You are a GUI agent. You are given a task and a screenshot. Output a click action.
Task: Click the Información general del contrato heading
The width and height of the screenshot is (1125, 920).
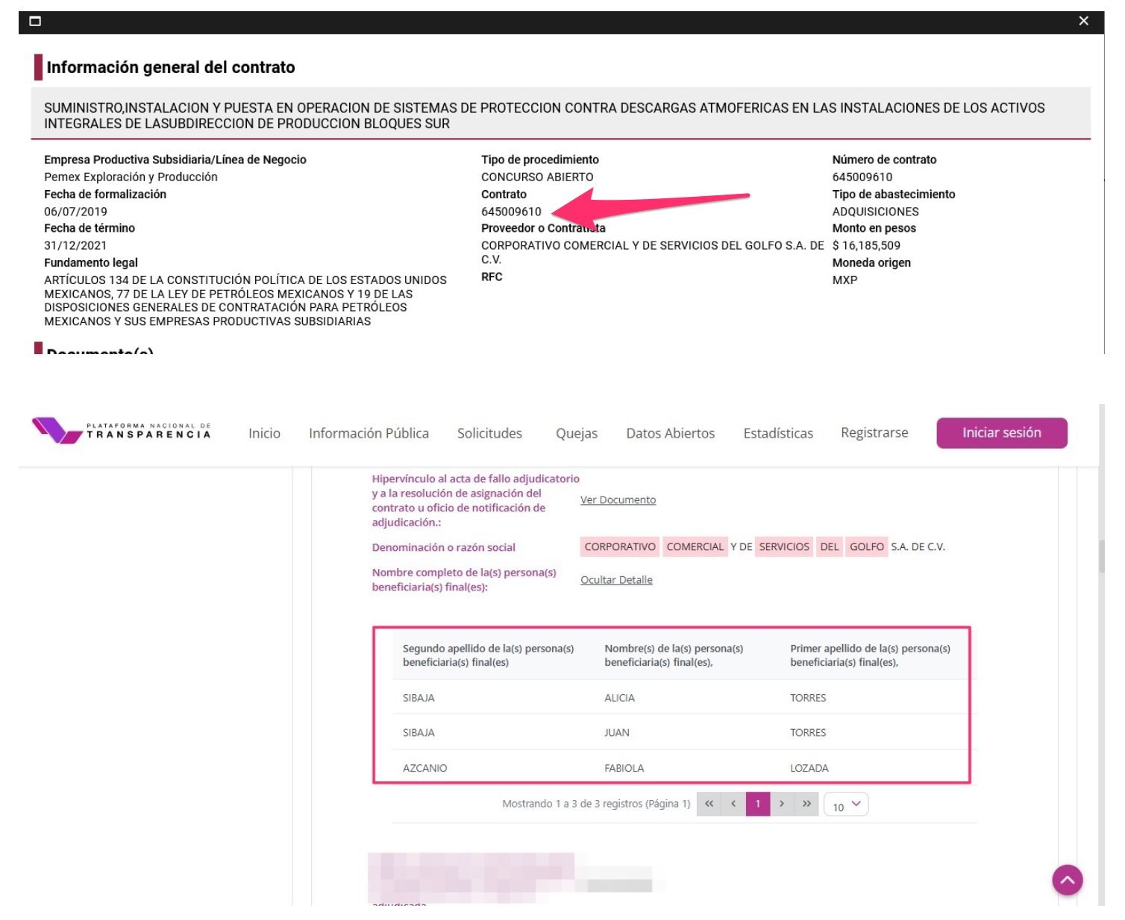171,67
